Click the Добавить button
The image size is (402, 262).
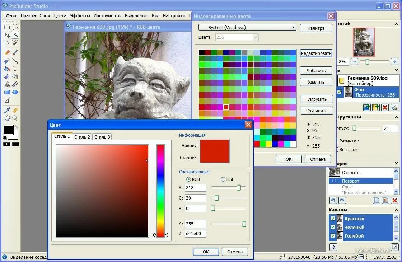point(316,70)
